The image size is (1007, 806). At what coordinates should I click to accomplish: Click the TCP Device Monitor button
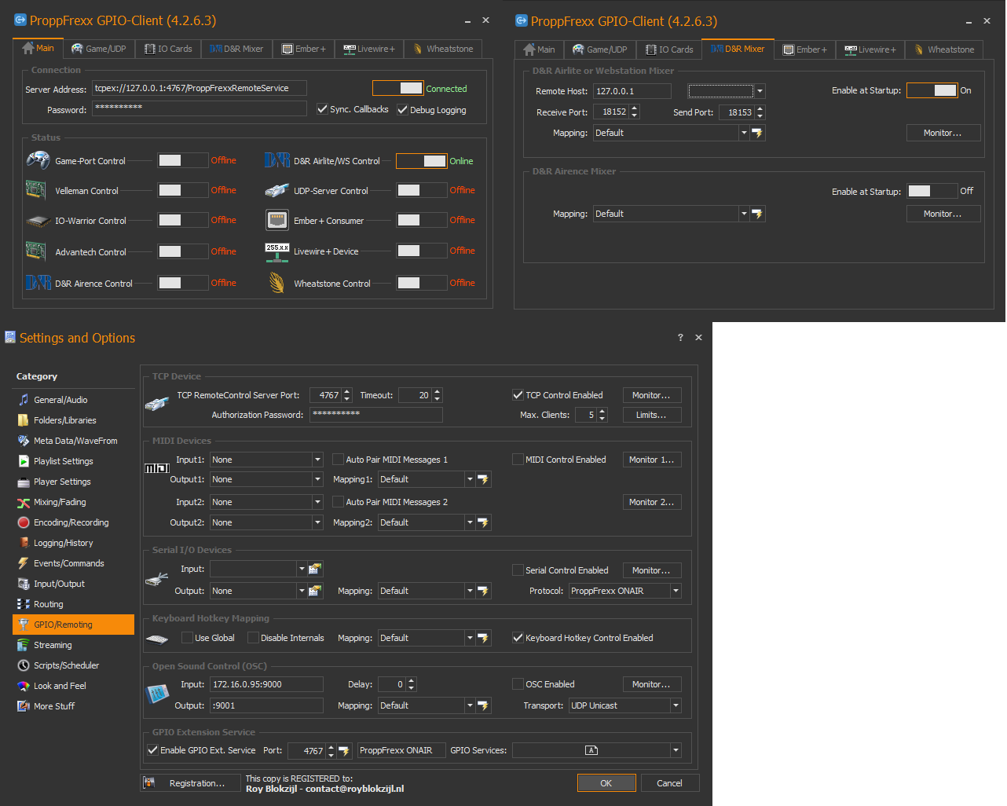click(652, 395)
